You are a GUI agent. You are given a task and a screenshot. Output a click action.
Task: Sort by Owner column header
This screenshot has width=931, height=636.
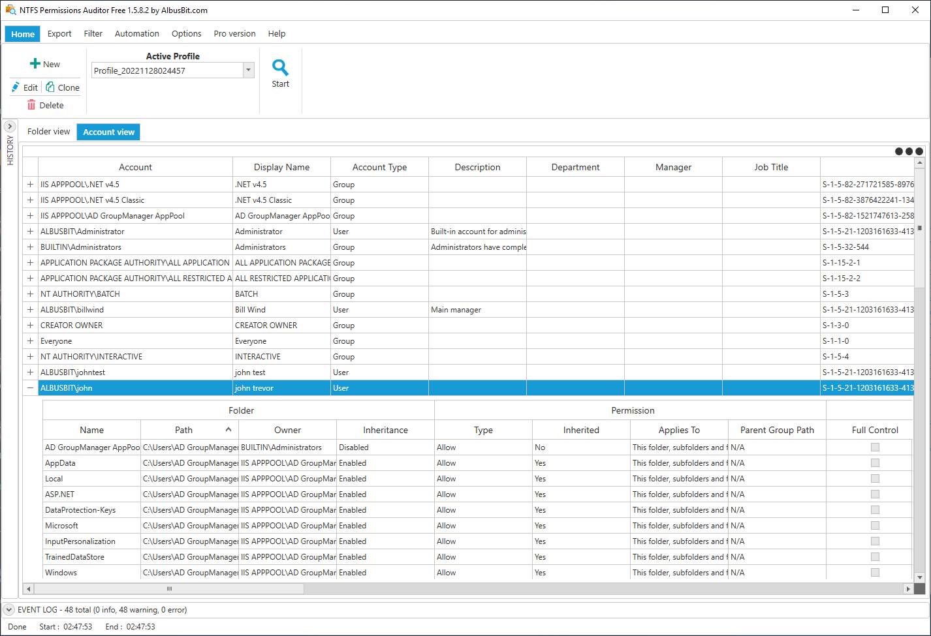[x=288, y=430]
